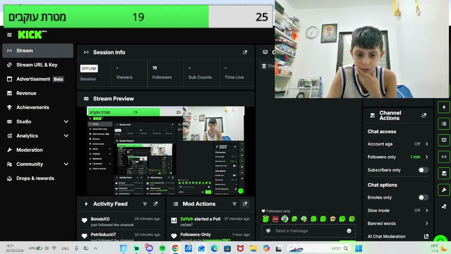Click the follower goal progress bar

[x=138, y=16]
